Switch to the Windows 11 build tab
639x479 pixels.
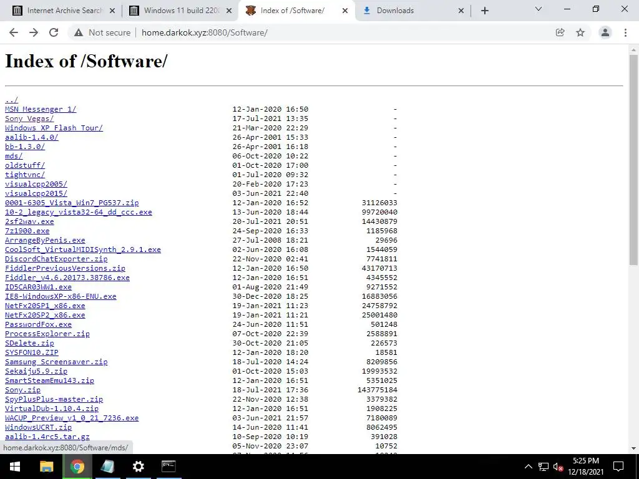[181, 11]
